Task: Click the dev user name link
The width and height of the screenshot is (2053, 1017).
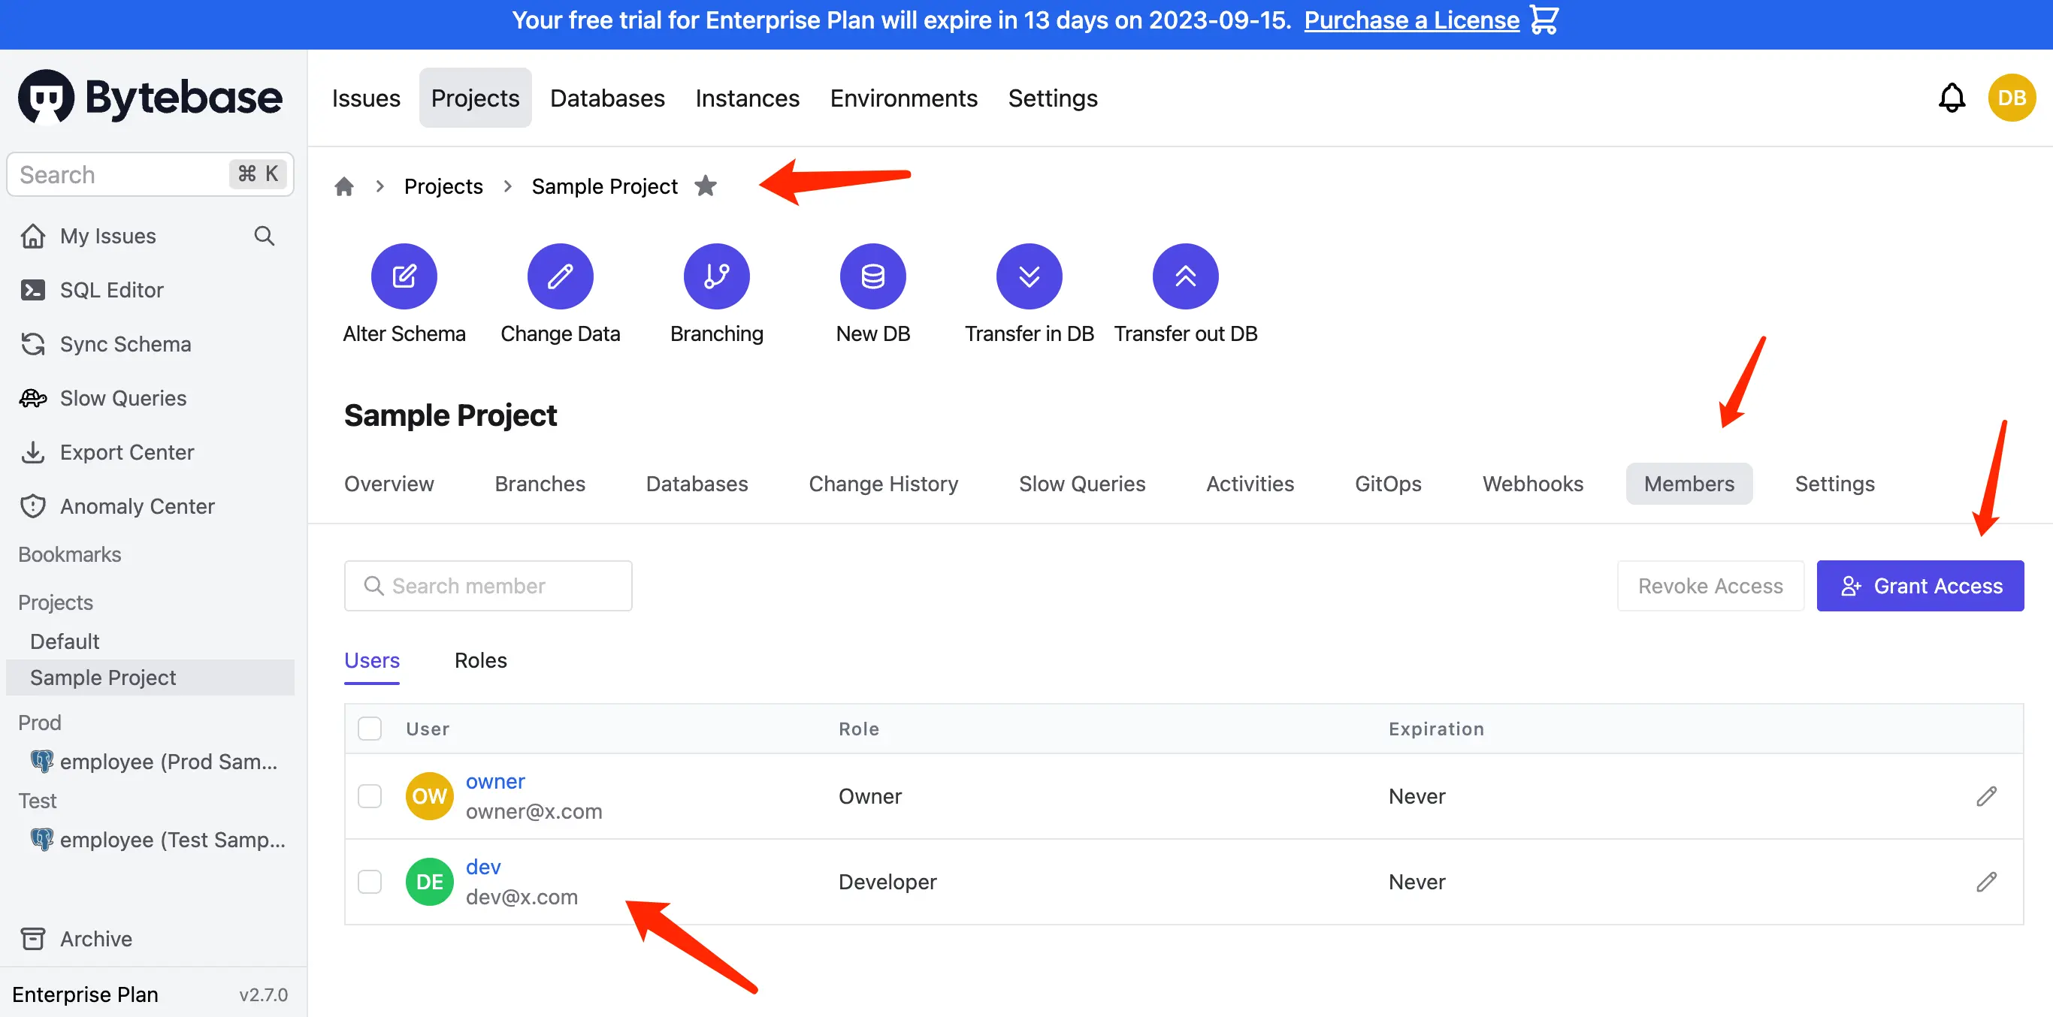Action: (483, 868)
